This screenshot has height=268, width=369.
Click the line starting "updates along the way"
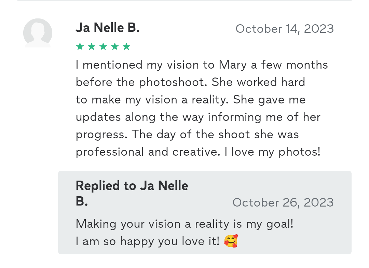(x=198, y=117)
